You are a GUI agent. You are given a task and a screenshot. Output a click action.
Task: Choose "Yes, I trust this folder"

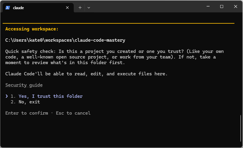tap(51, 96)
